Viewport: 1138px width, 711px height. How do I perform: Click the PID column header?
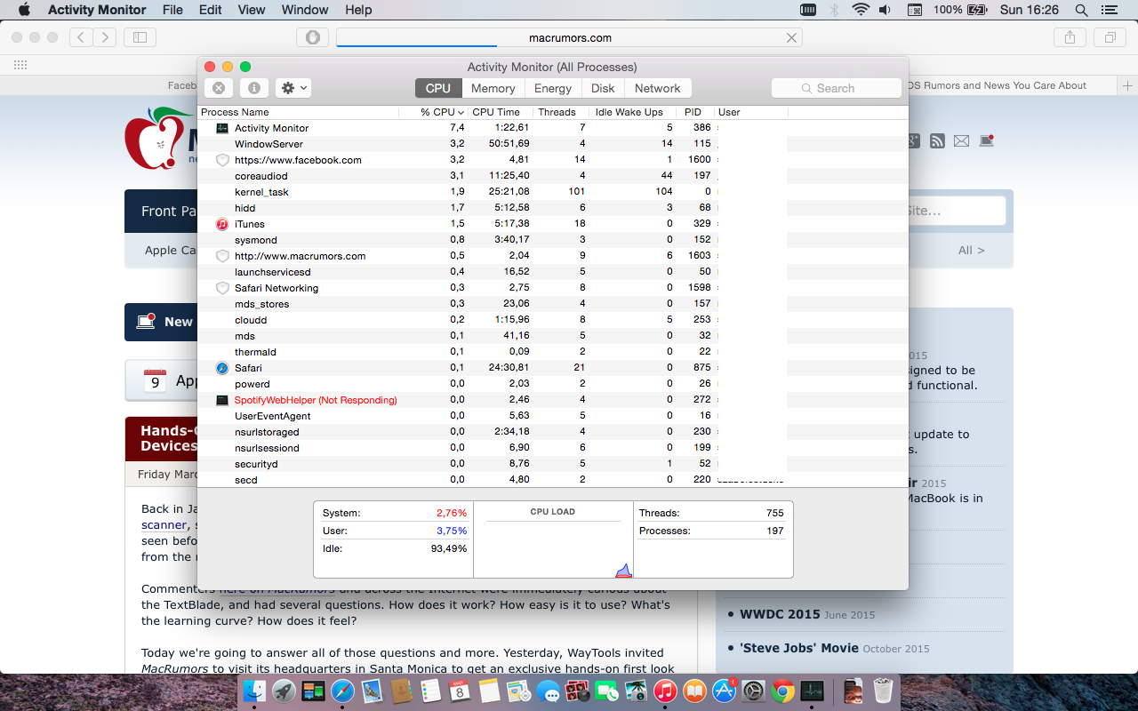695,112
